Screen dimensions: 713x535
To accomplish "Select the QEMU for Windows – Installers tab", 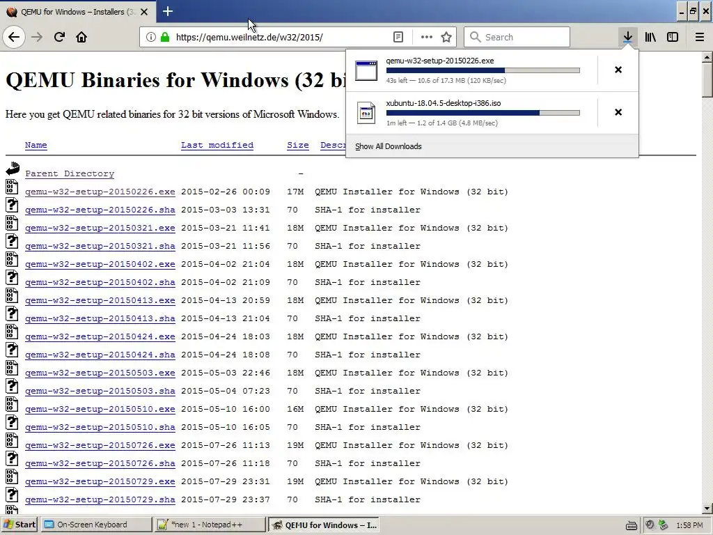I will [x=78, y=12].
